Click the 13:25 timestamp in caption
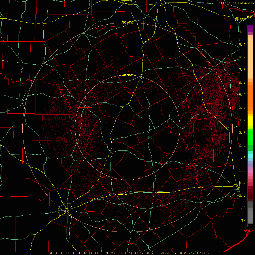Image resolution: width=255 pixels, height=255 pixels. coord(203,253)
